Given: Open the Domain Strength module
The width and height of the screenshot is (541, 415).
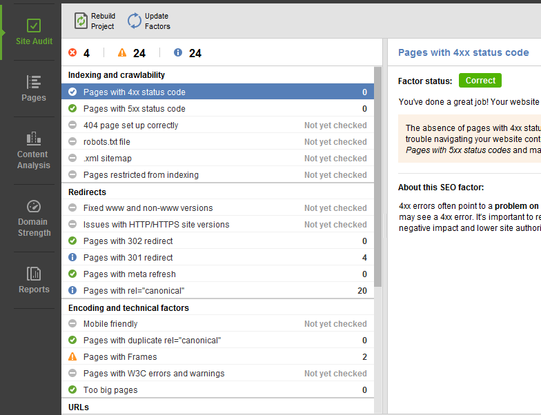Looking at the screenshot, I should (x=33, y=217).
